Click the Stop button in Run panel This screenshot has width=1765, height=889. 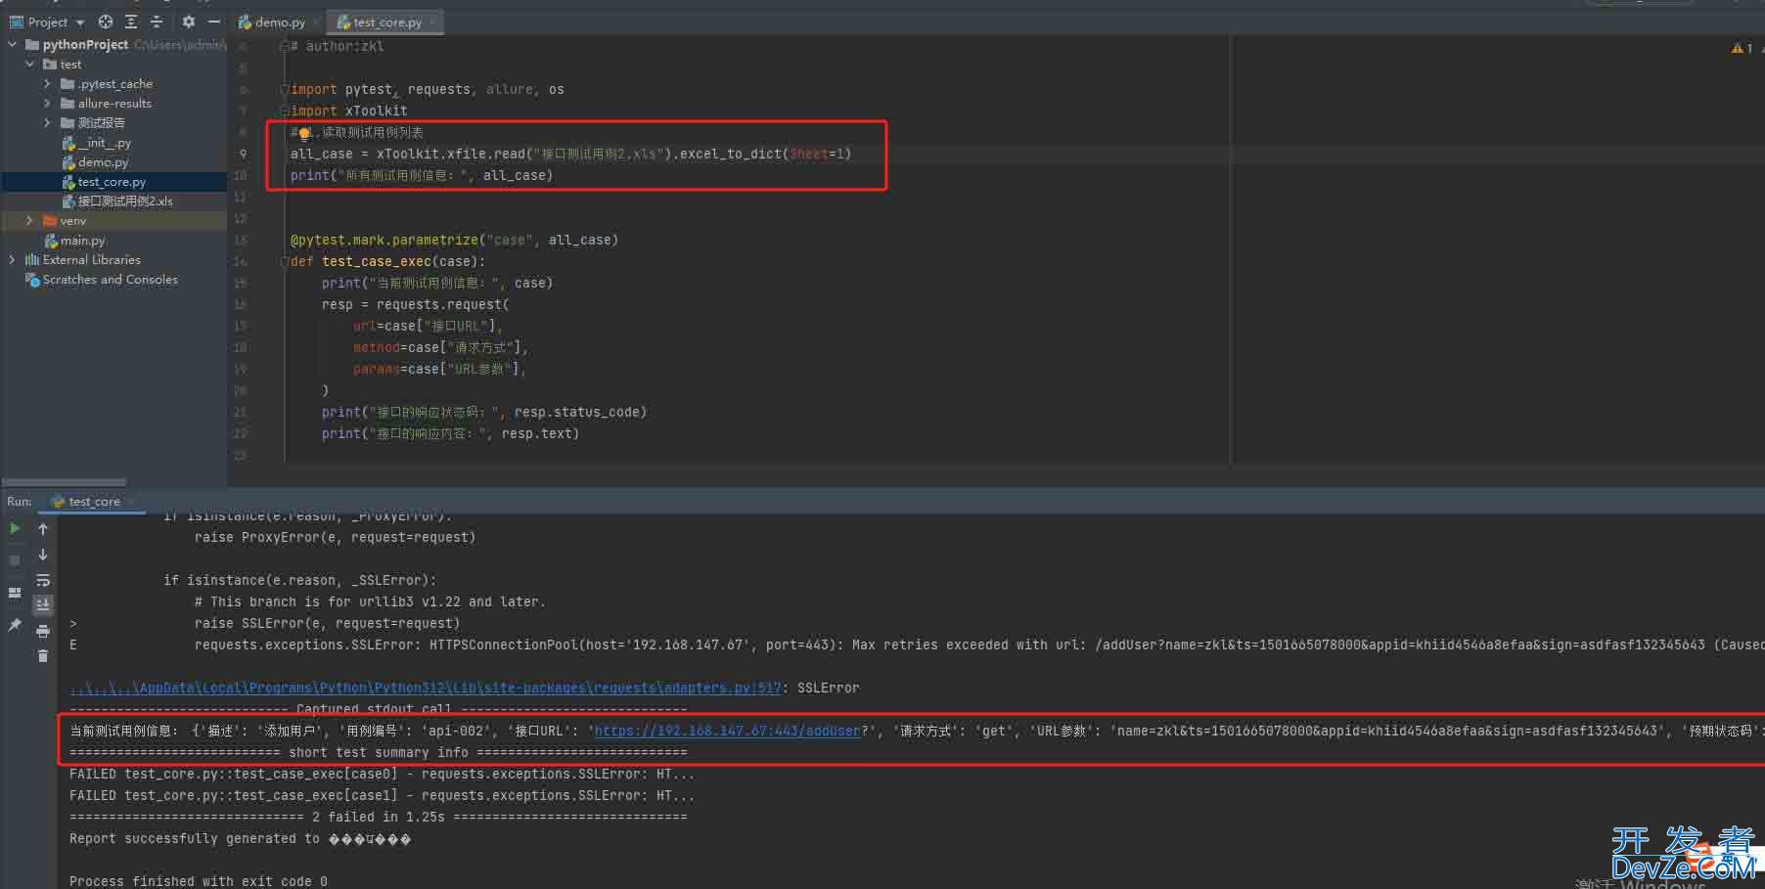[15, 560]
